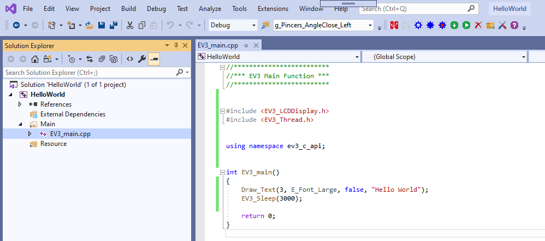Select Solution 'HelloWorld' root item
This screenshot has height=241, width=545.
point(73,85)
